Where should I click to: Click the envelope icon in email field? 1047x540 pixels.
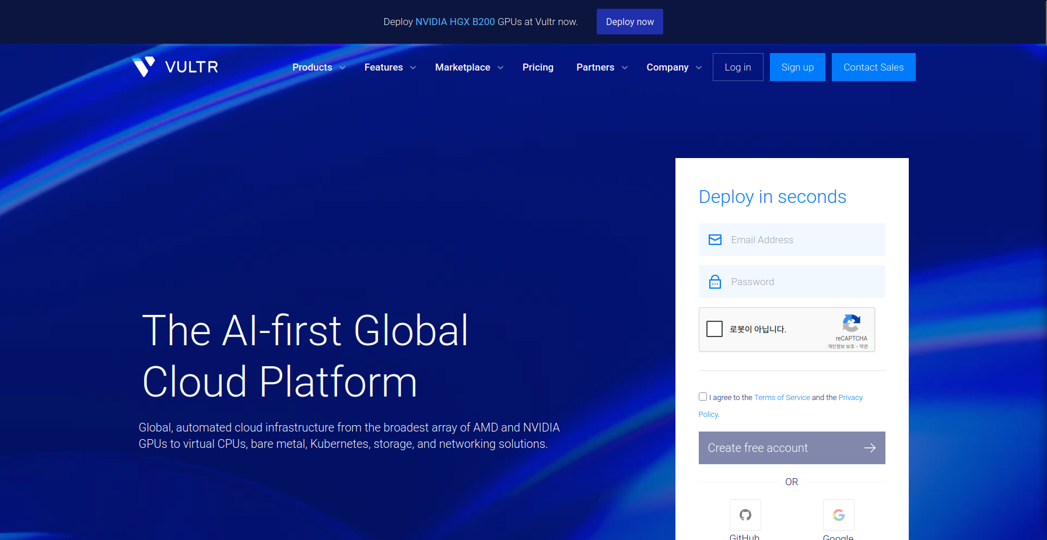click(x=715, y=240)
